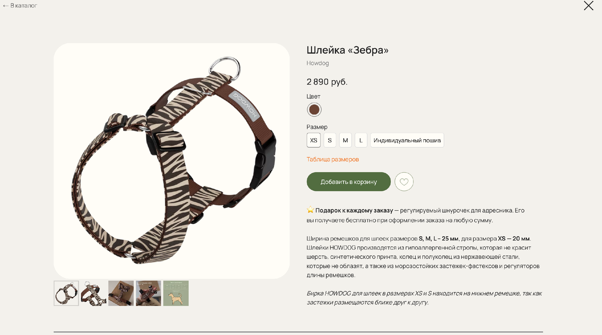Choose size S option

point(330,140)
